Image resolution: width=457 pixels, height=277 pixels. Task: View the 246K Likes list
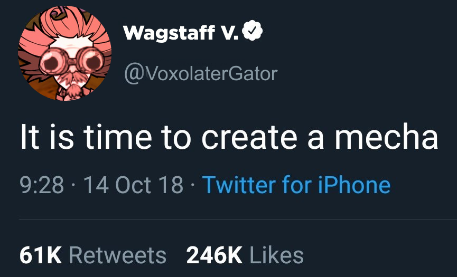(x=245, y=255)
